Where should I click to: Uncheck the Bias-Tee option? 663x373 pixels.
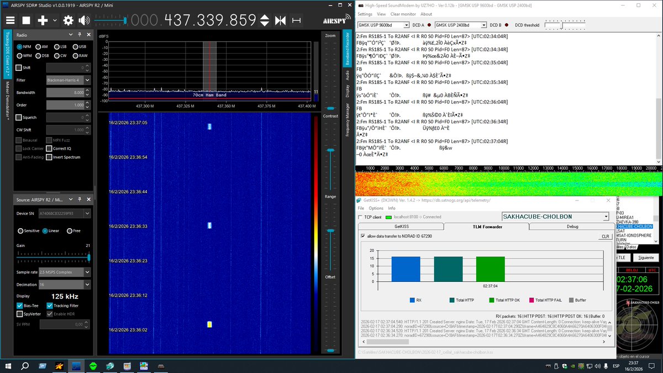coord(20,306)
